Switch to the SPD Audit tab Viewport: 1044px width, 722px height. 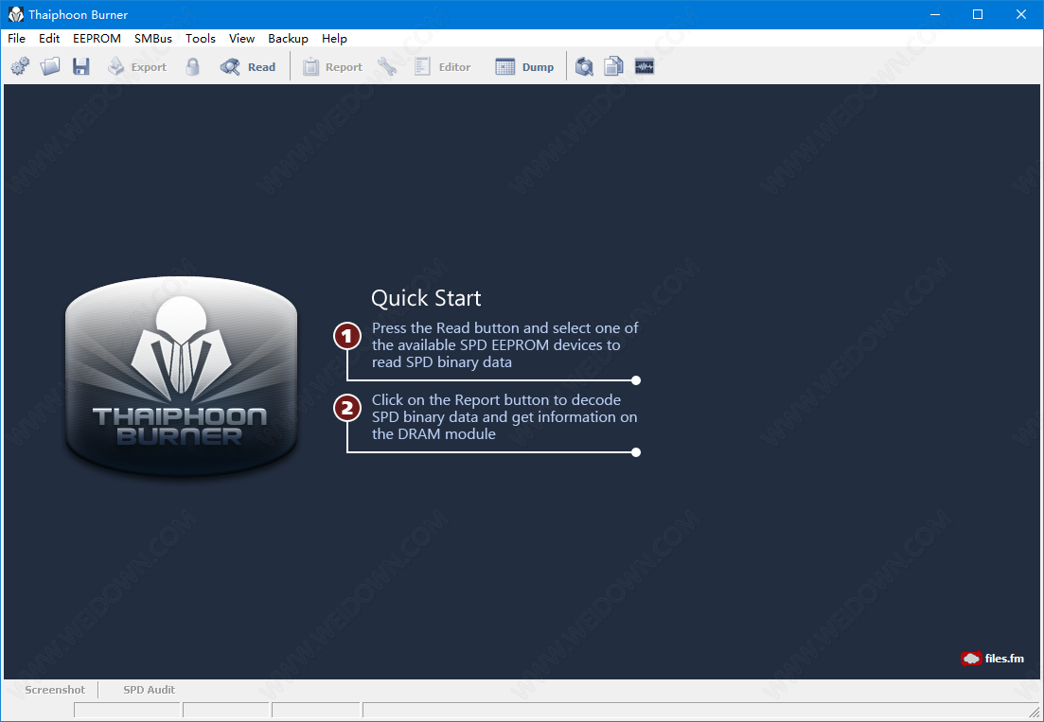(150, 690)
